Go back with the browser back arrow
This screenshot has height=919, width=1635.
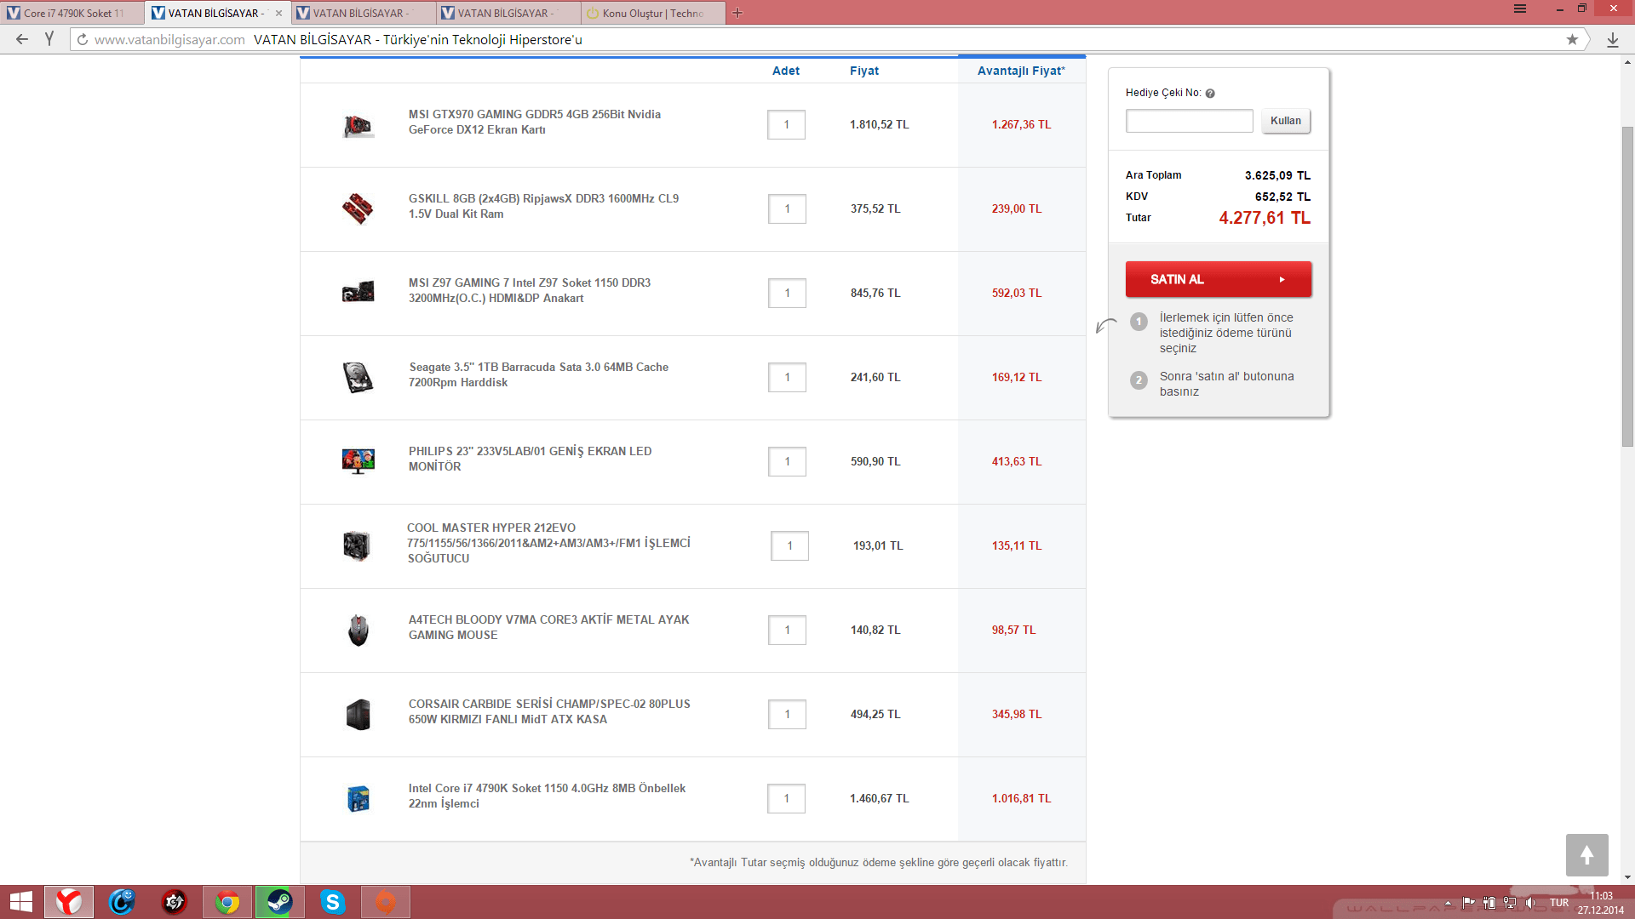point(22,39)
